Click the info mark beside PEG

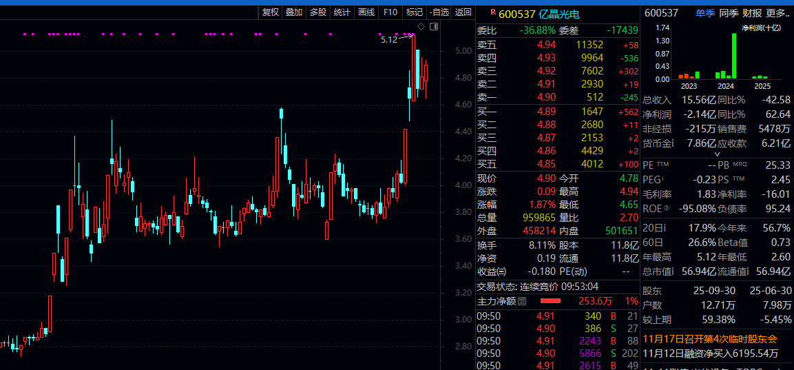coord(663,179)
